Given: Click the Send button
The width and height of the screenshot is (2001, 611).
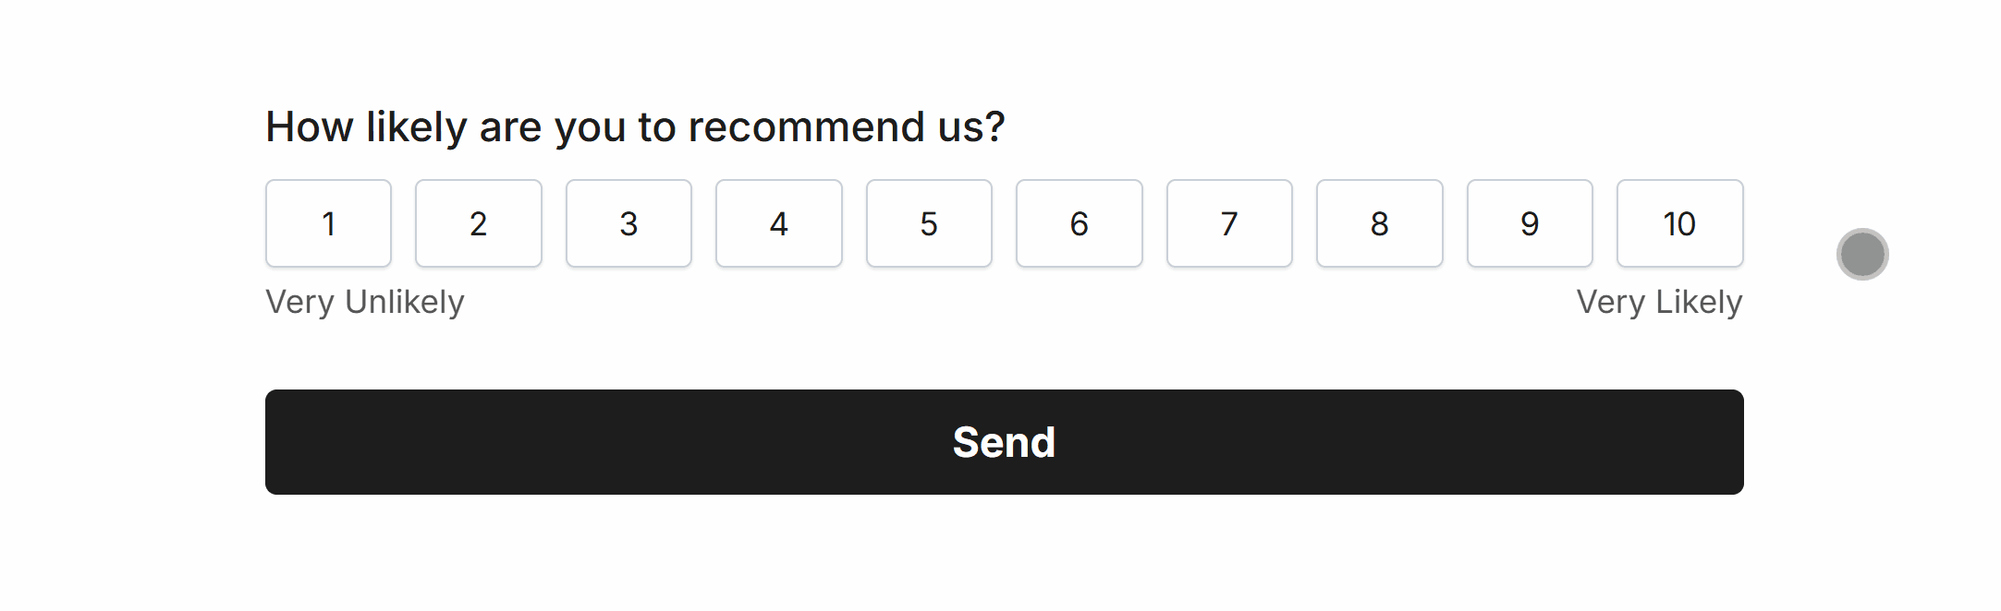Looking at the screenshot, I should 1005,442.
